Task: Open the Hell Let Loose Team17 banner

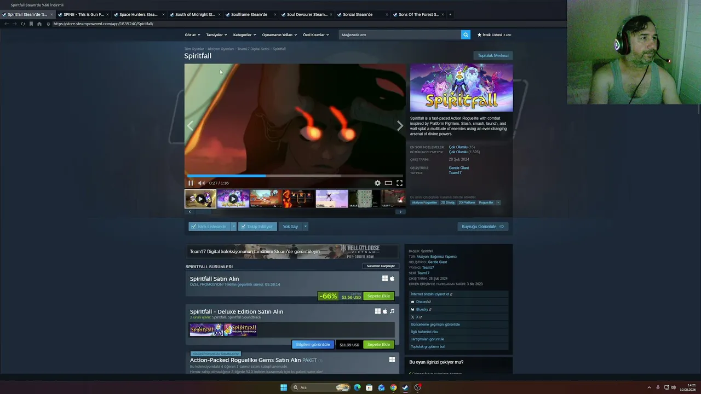Action: pyautogui.click(x=291, y=251)
